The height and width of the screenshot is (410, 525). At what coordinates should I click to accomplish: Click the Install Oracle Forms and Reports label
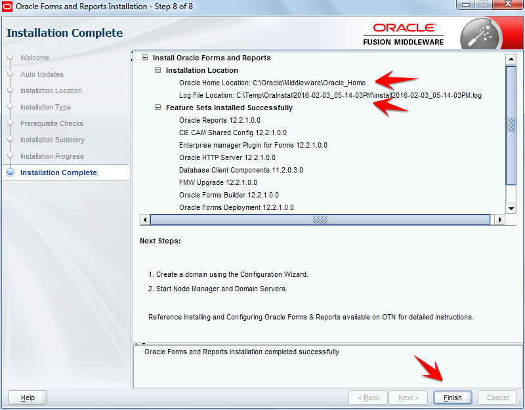[x=211, y=58]
